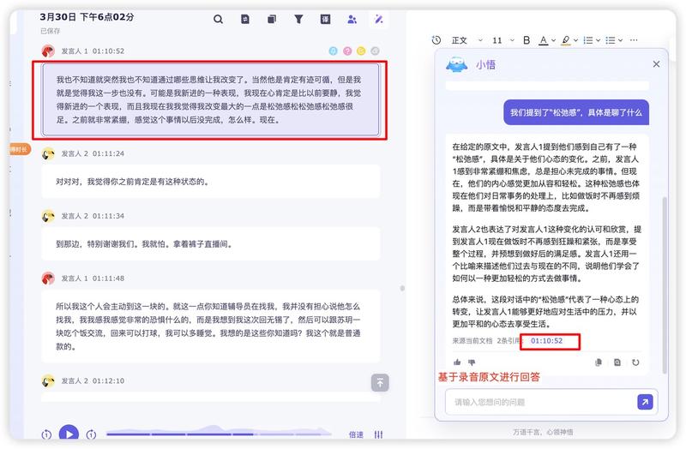This screenshot has width=686, height=449.
Task: Click the gray marker icon
Action: point(375,51)
